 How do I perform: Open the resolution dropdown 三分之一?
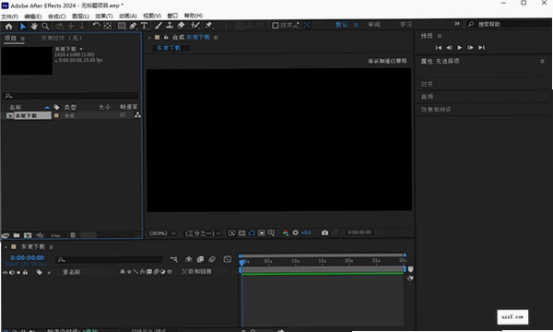point(203,233)
